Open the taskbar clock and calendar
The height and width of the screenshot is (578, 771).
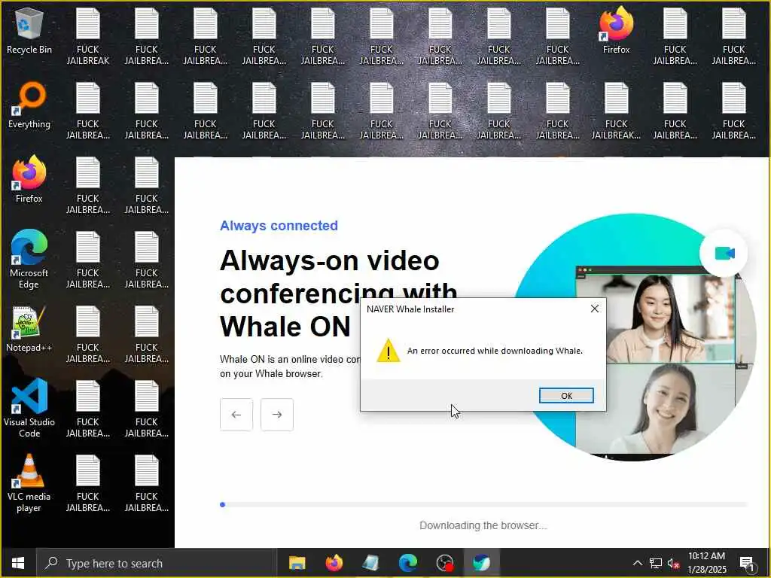[x=706, y=563]
